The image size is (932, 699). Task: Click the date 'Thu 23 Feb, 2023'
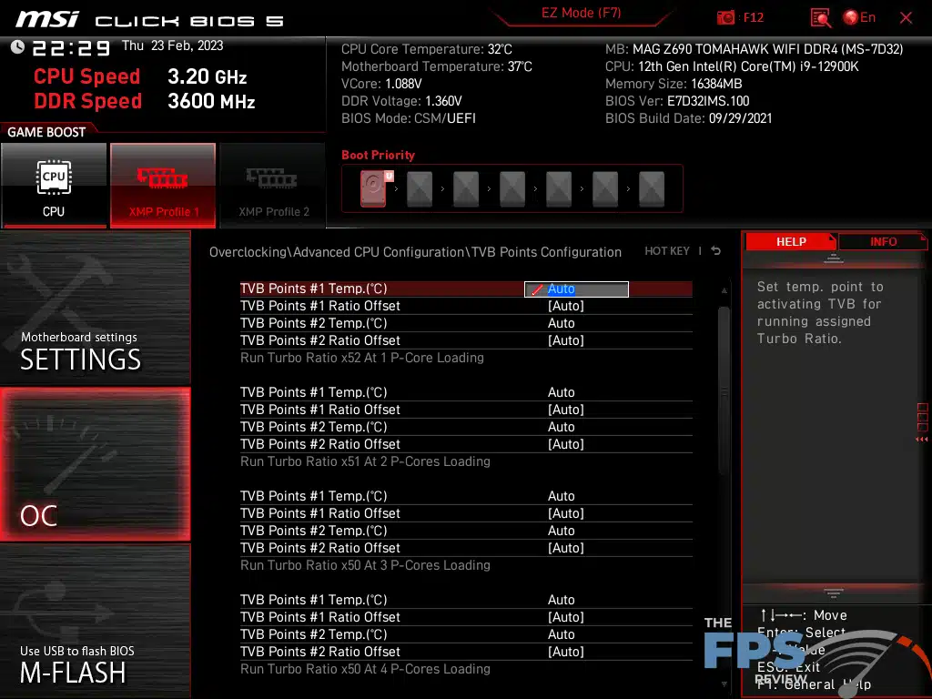(172, 46)
